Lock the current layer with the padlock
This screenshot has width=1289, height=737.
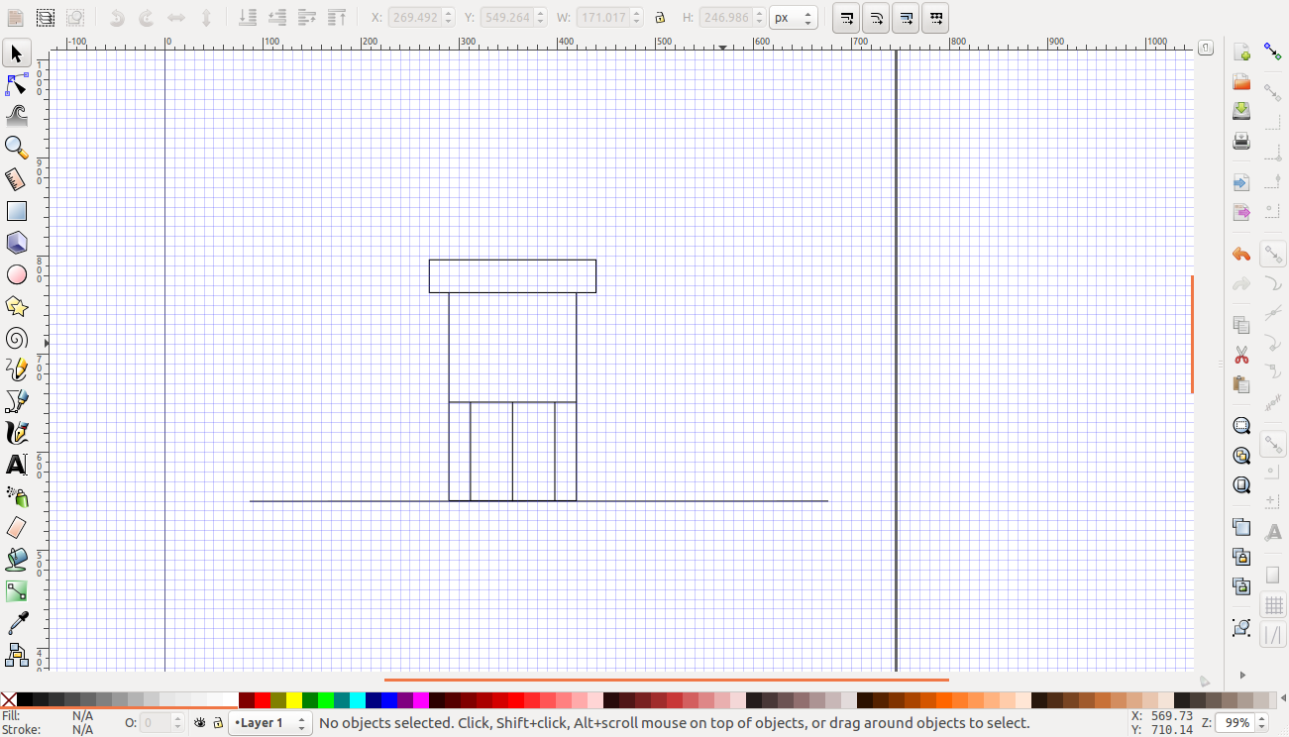(x=217, y=723)
